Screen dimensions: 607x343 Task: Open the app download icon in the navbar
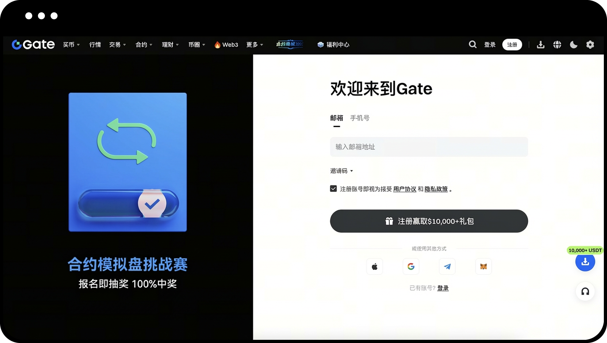click(x=541, y=45)
